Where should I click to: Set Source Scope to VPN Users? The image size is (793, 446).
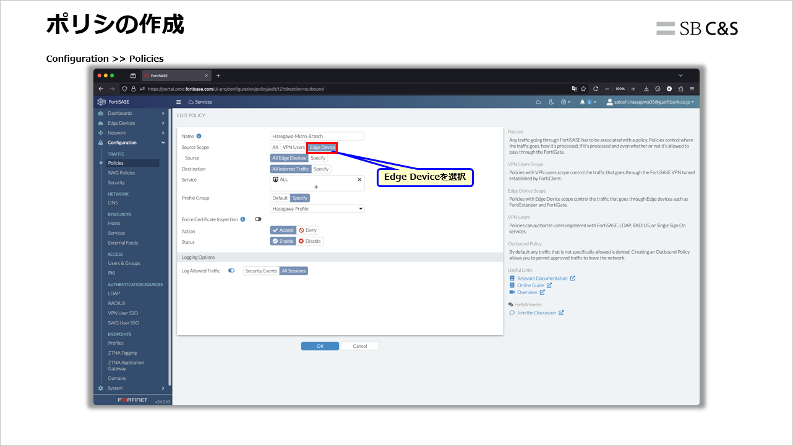[294, 147]
